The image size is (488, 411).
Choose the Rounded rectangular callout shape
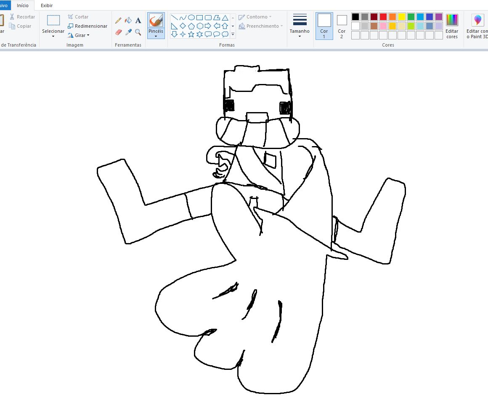tap(208, 34)
